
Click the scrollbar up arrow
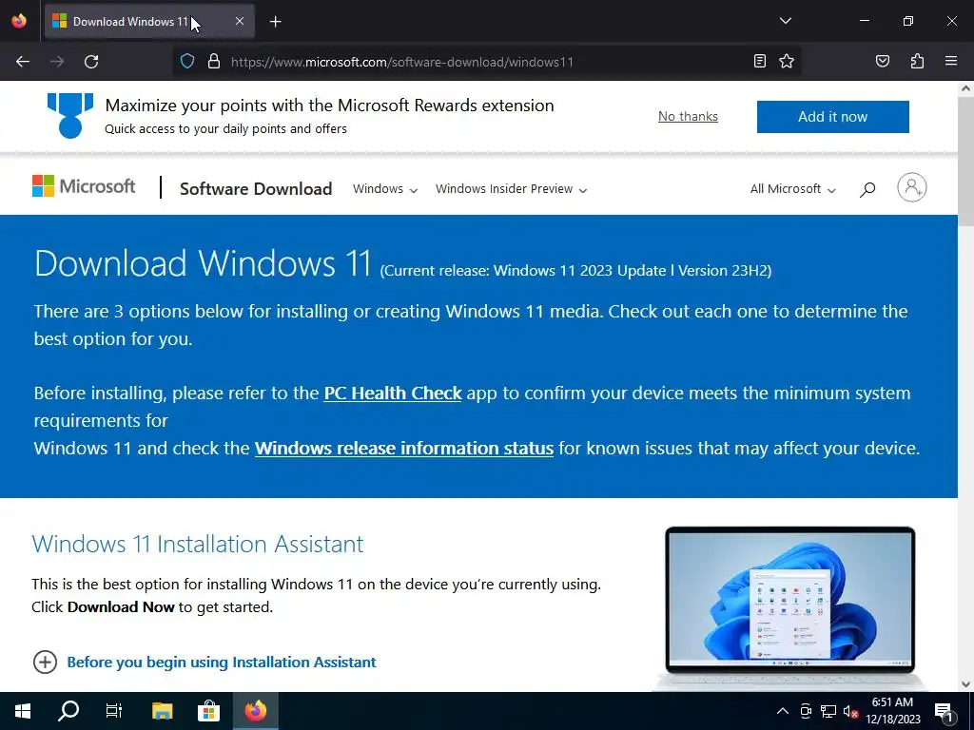coord(965,88)
